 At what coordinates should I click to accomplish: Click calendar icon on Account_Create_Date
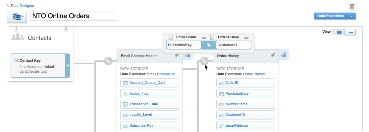[126, 83]
